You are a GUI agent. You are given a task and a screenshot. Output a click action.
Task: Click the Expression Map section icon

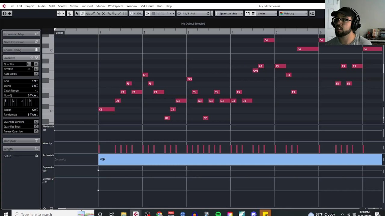point(36,34)
